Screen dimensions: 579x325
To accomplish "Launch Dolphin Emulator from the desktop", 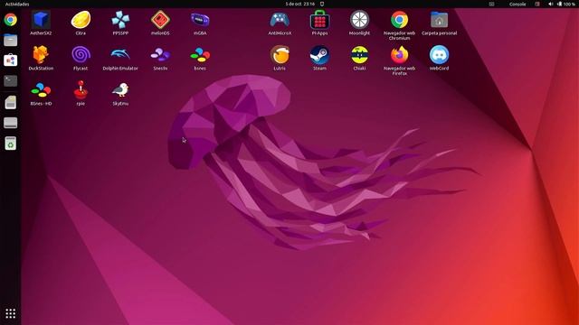I will pos(120,55).
